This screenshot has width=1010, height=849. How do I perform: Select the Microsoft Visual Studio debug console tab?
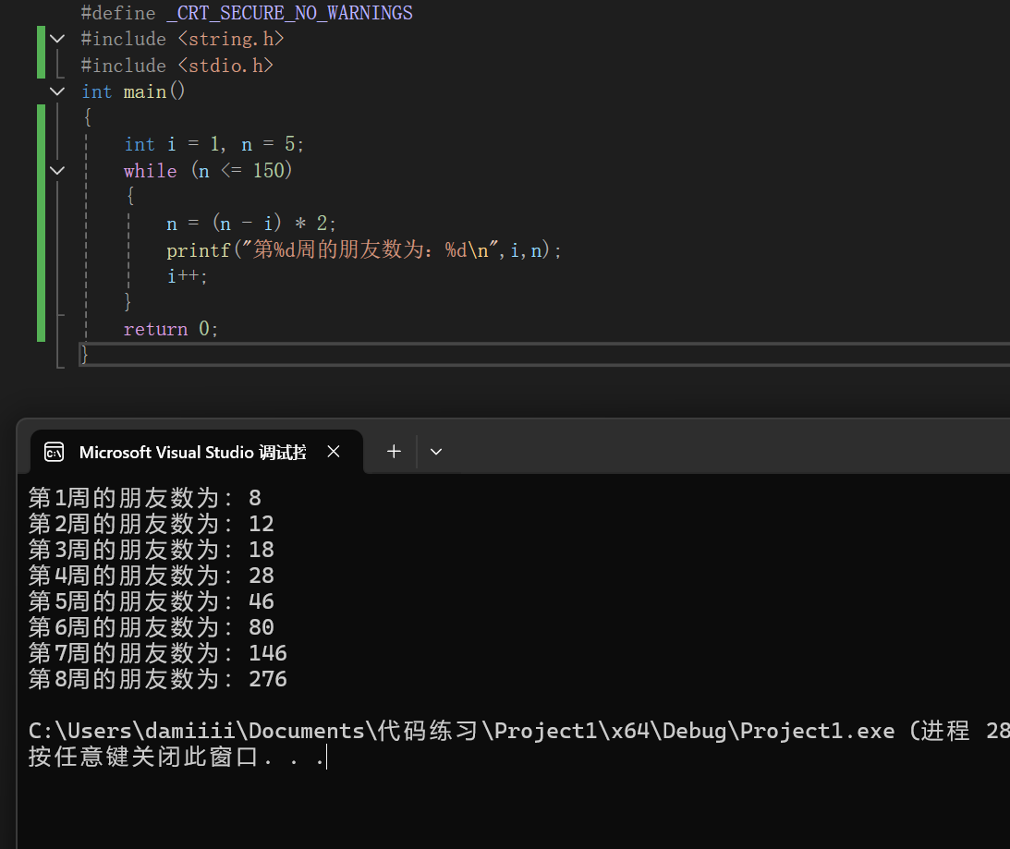click(197, 452)
